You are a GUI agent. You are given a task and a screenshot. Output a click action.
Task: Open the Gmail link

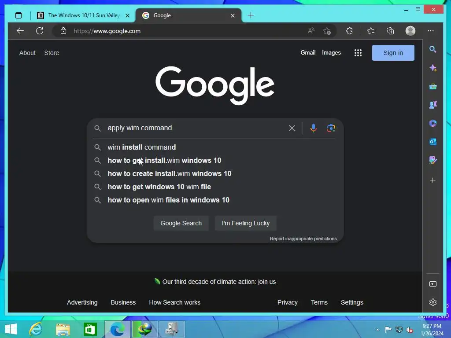[308, 53]
